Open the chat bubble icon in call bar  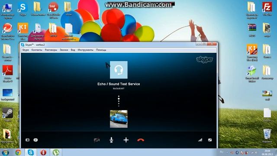coord(35,140)
